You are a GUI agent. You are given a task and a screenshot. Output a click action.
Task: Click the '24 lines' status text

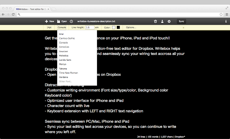point(141,136)
